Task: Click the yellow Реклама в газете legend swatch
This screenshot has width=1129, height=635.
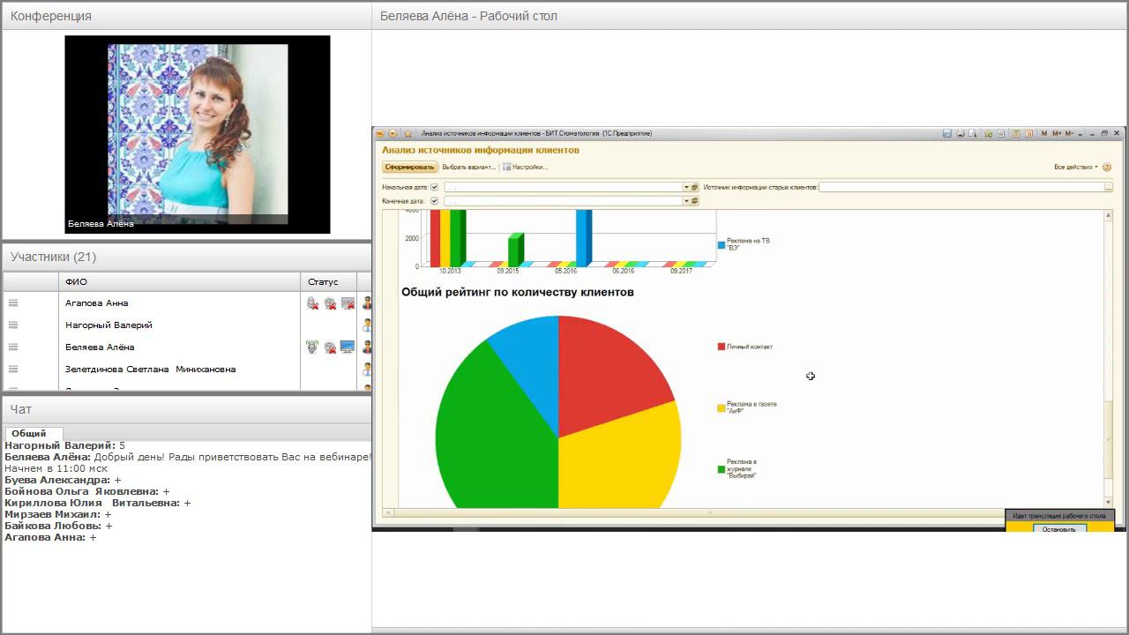Action: (x=722, y=408)
